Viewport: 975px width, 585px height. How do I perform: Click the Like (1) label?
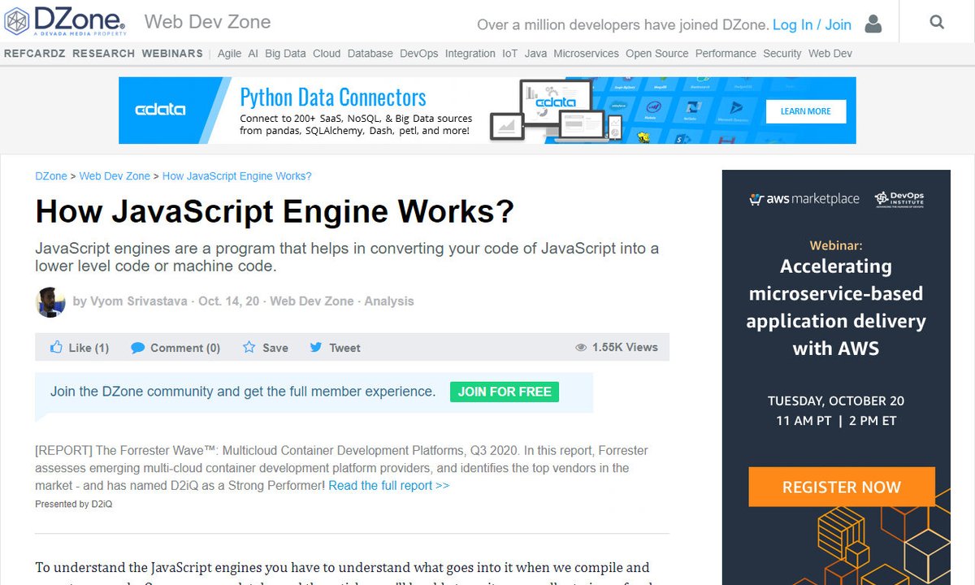click(89, 348)
